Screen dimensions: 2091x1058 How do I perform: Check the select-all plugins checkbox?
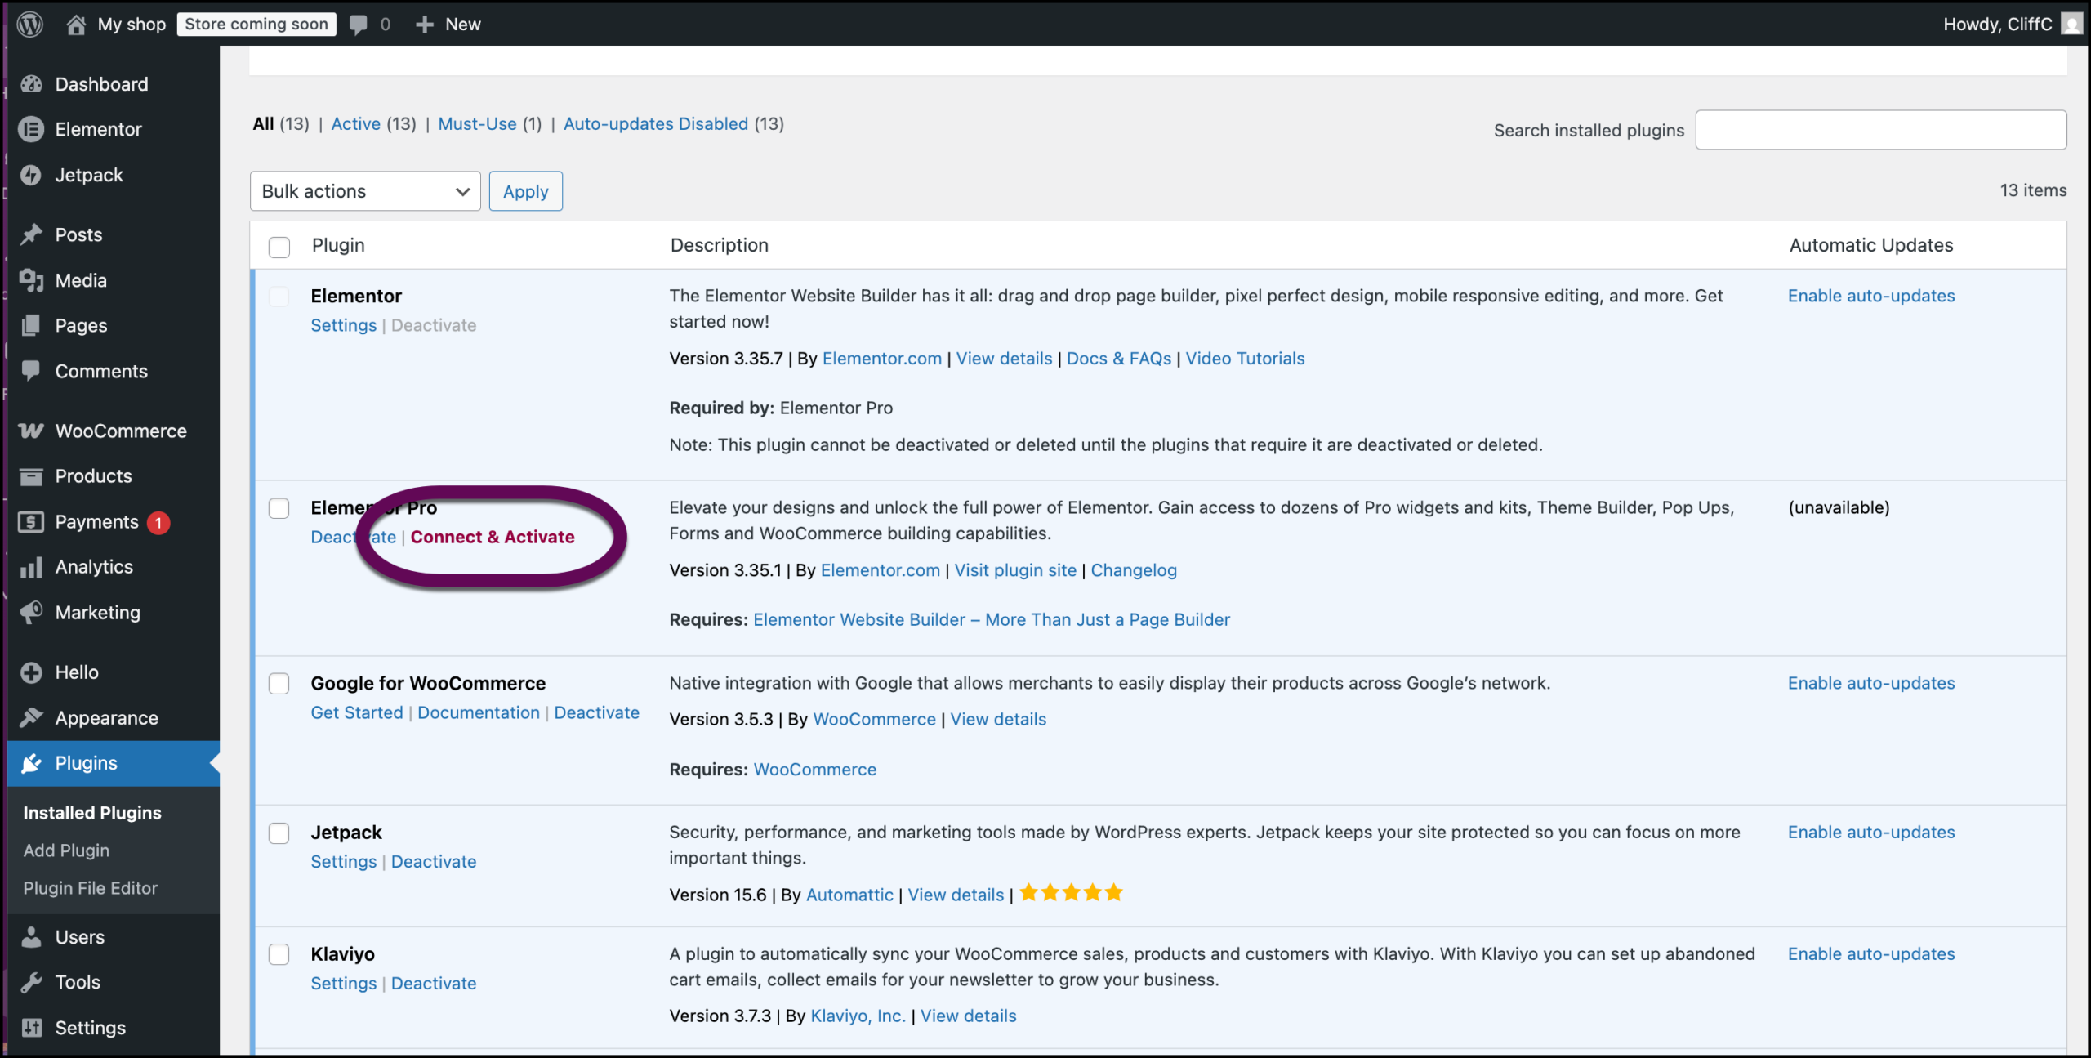coord(279,247)
